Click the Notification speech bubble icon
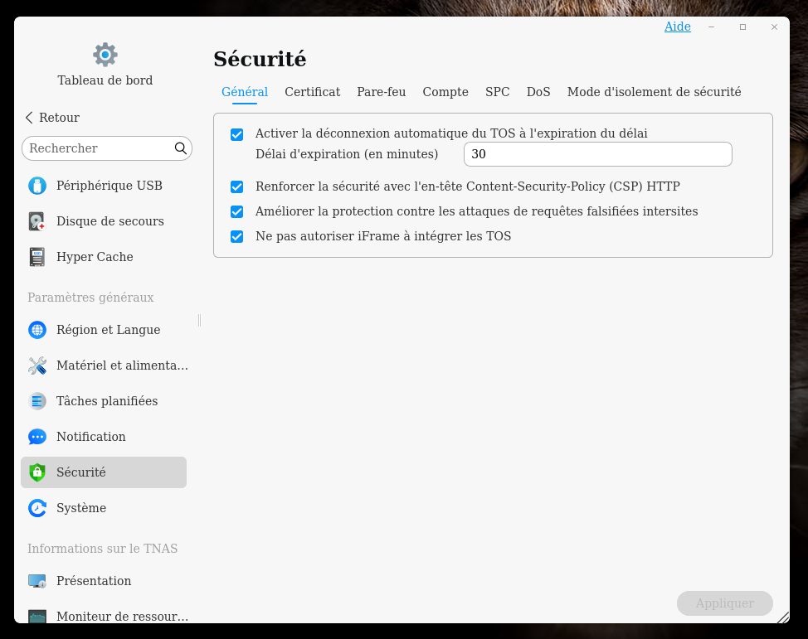Screen dimensions: 808x639 click(37, 437)
